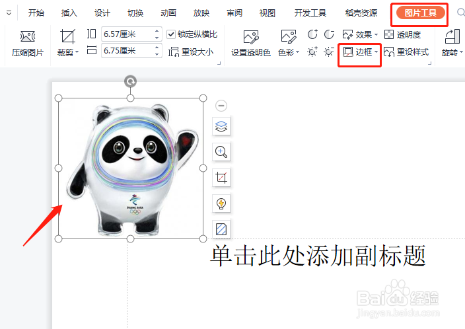Open the Start (开始) tab
Image resolution: width=465 pixels, height=329 pixels.
pos(36,13)
